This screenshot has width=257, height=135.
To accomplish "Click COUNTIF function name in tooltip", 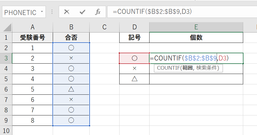I will 168,68.
